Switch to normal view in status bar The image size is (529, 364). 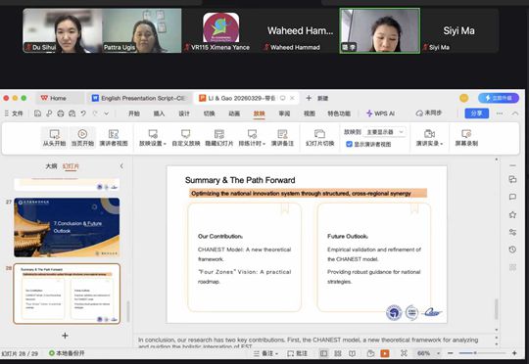[x=323, y=353]
